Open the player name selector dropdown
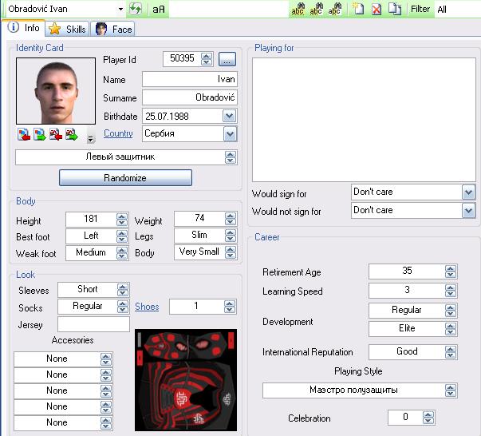 pyautogui.click(x=120, y=9)
